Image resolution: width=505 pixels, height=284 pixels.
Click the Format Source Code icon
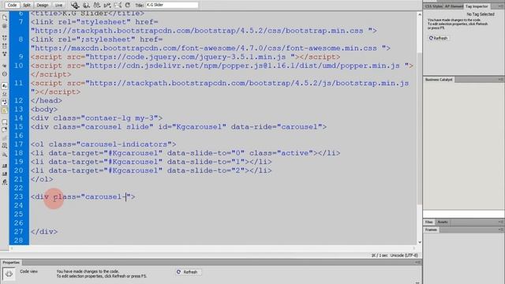pyautogui.click(x=5, y=182)
